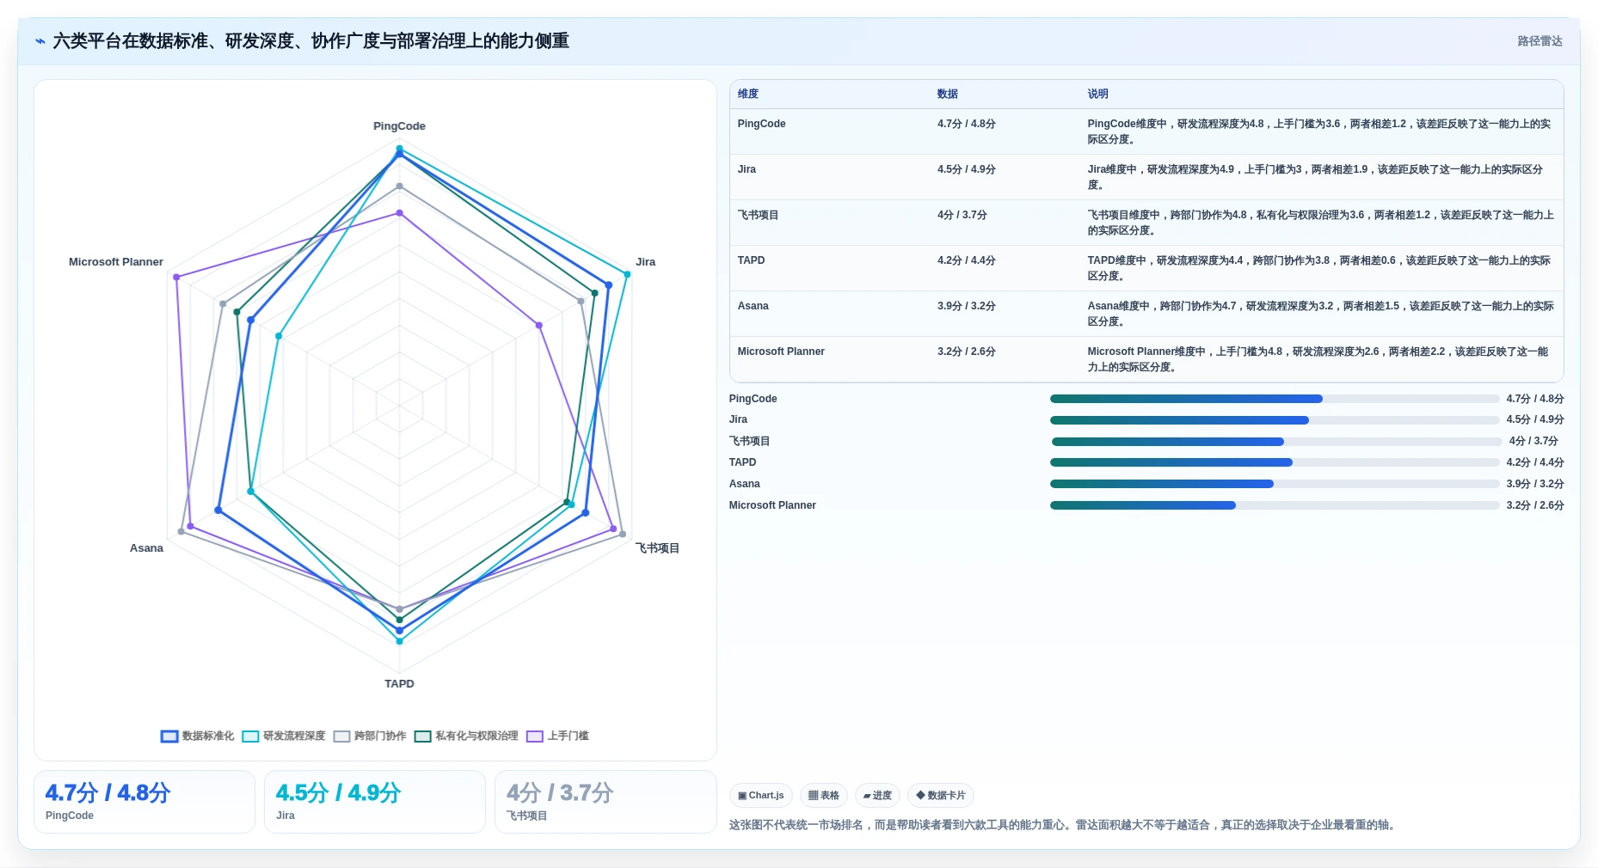Click the 说明 column header
The image size is (1598, 868).
(1097, 94)
